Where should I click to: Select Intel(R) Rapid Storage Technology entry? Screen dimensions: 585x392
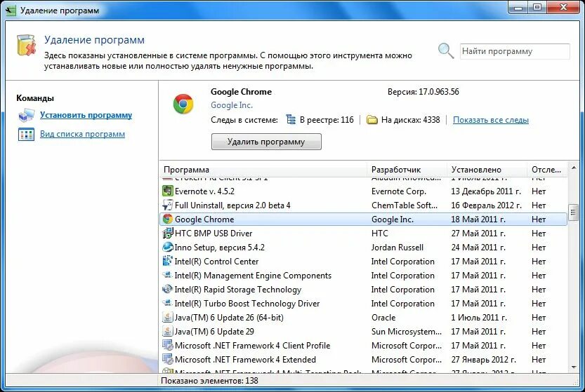363,289
